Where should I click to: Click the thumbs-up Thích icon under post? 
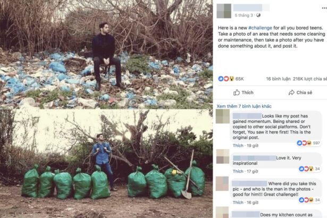tap(237, 93)
